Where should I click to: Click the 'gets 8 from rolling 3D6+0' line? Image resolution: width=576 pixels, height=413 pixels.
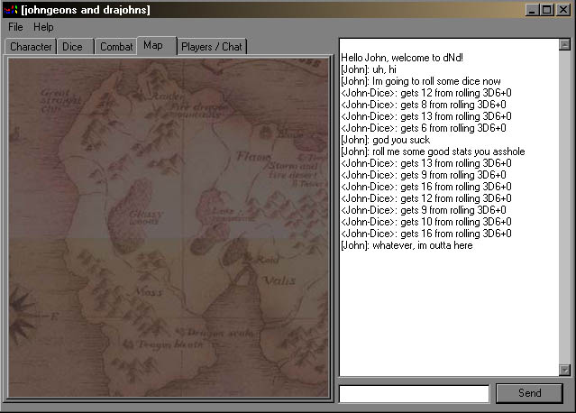pos(424,105)
